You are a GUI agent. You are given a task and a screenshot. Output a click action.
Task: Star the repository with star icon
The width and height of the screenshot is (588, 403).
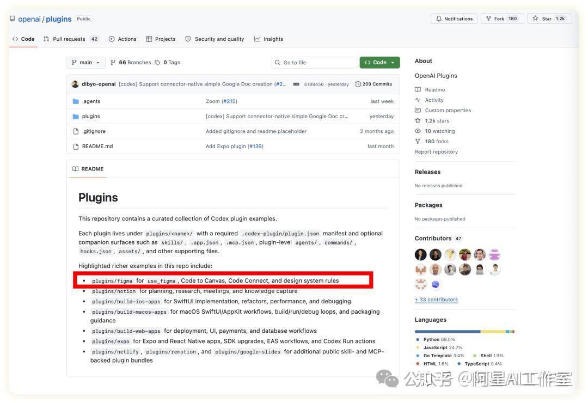click(535, 19)
